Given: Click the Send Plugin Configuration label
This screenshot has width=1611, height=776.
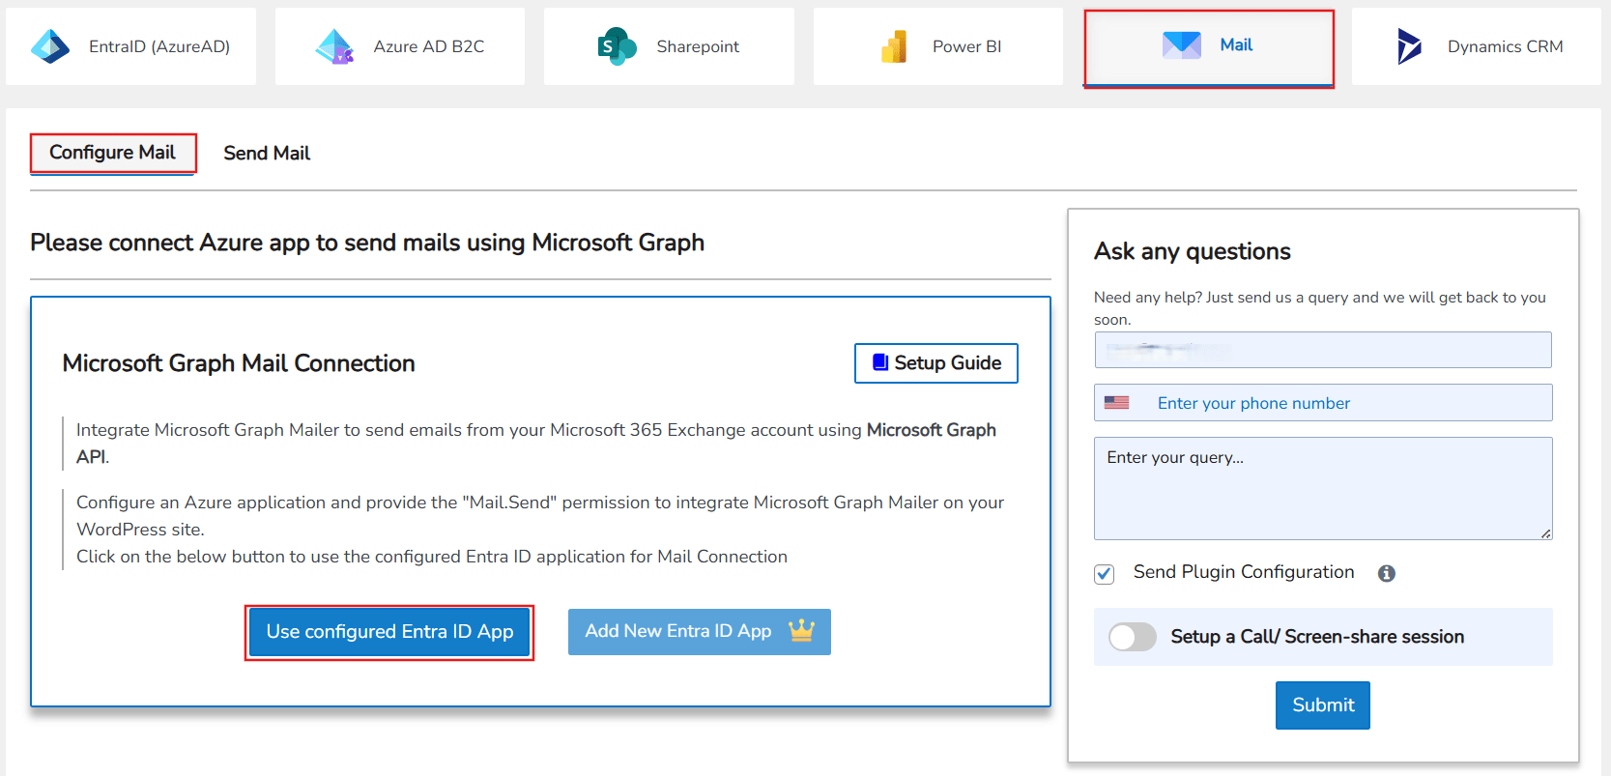Looking at the screenshot, I should (x=1244, y=572).
